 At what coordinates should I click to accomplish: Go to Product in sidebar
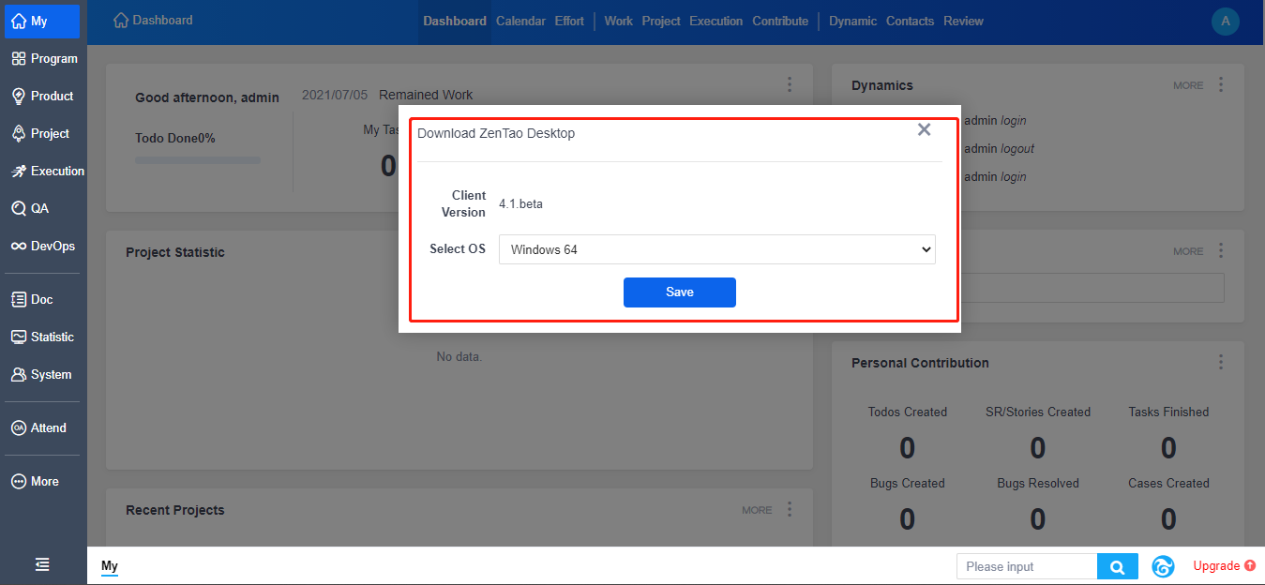coord(43,96)
